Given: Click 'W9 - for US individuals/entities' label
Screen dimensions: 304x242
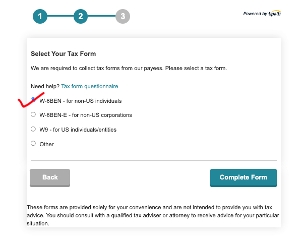Looking at the screenshot, I should pyautogui.click(x=78, y=130).
